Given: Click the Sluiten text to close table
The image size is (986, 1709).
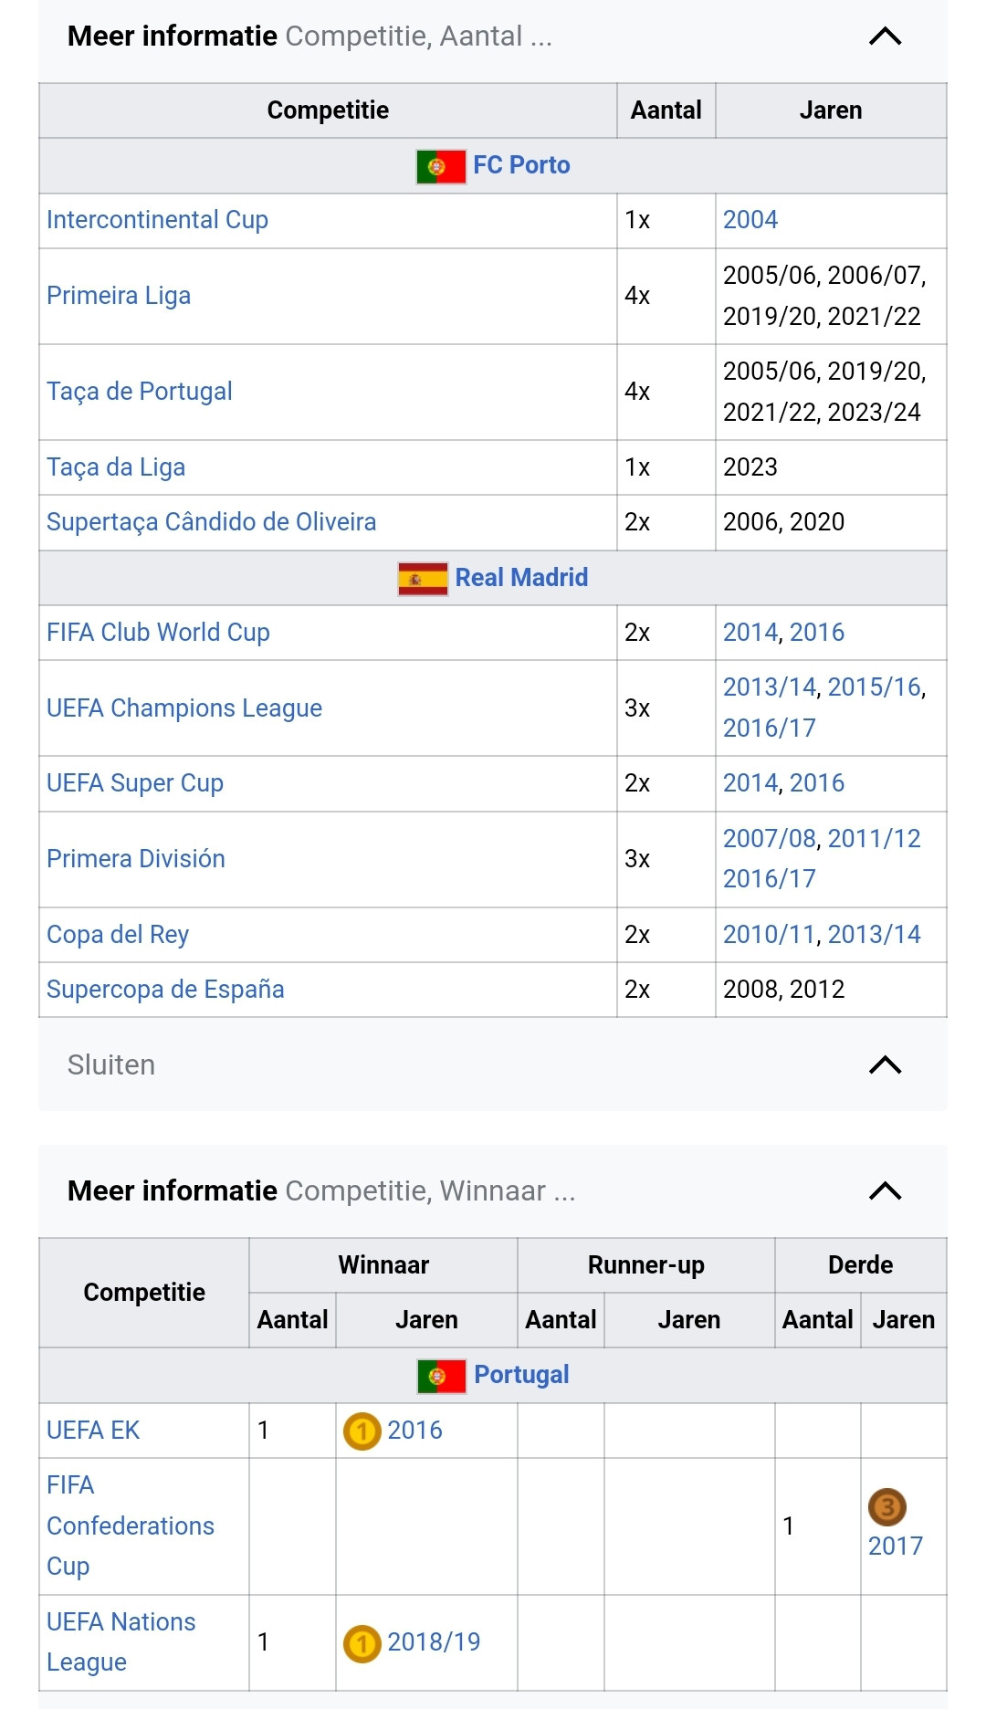Looking at the screenshot, I should tap(111, 1065).
